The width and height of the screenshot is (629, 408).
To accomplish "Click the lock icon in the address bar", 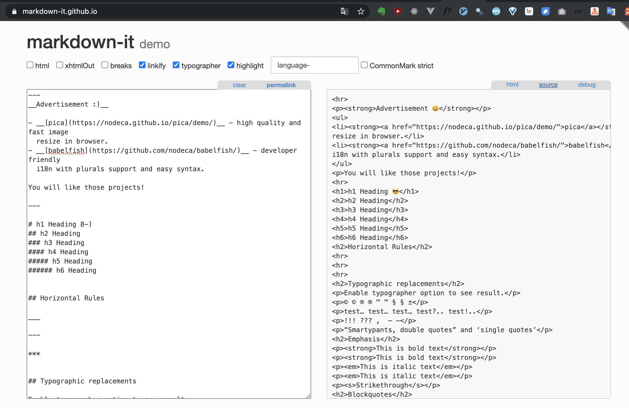I will coord(15,11).
